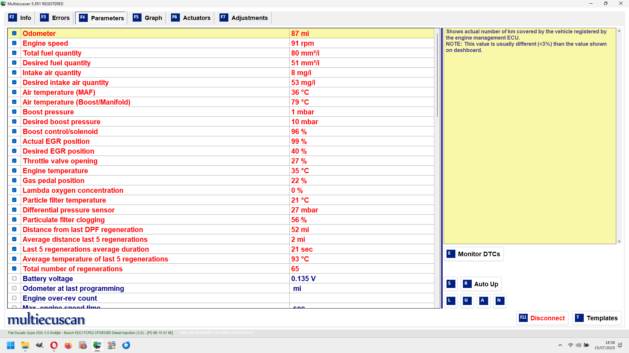
Task: Open the Actuators tab
Action: 191,18
